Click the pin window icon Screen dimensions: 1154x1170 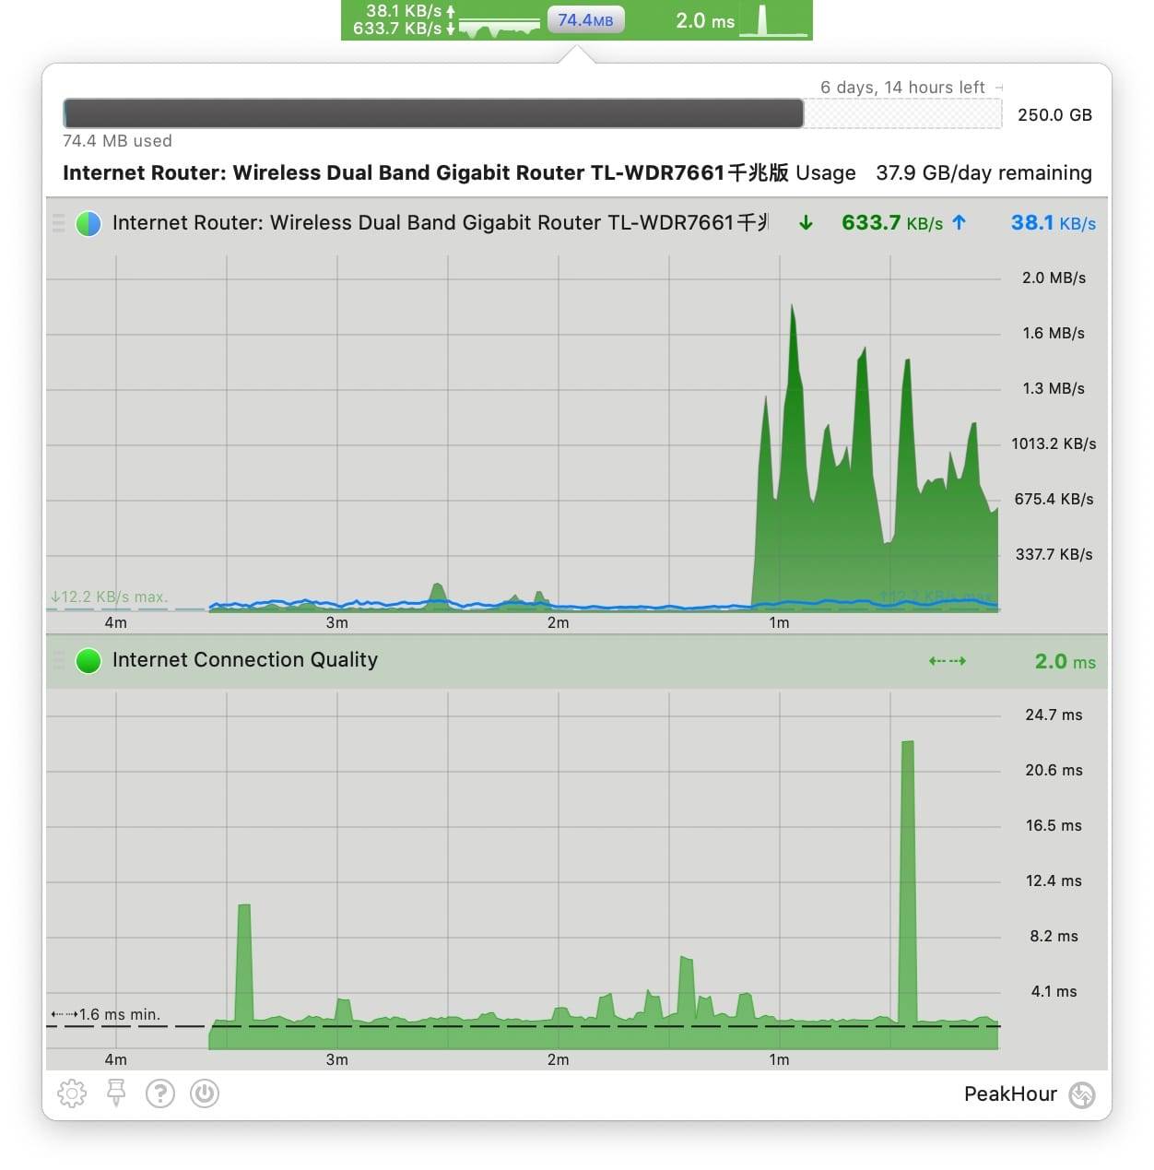coord(116,1093)
